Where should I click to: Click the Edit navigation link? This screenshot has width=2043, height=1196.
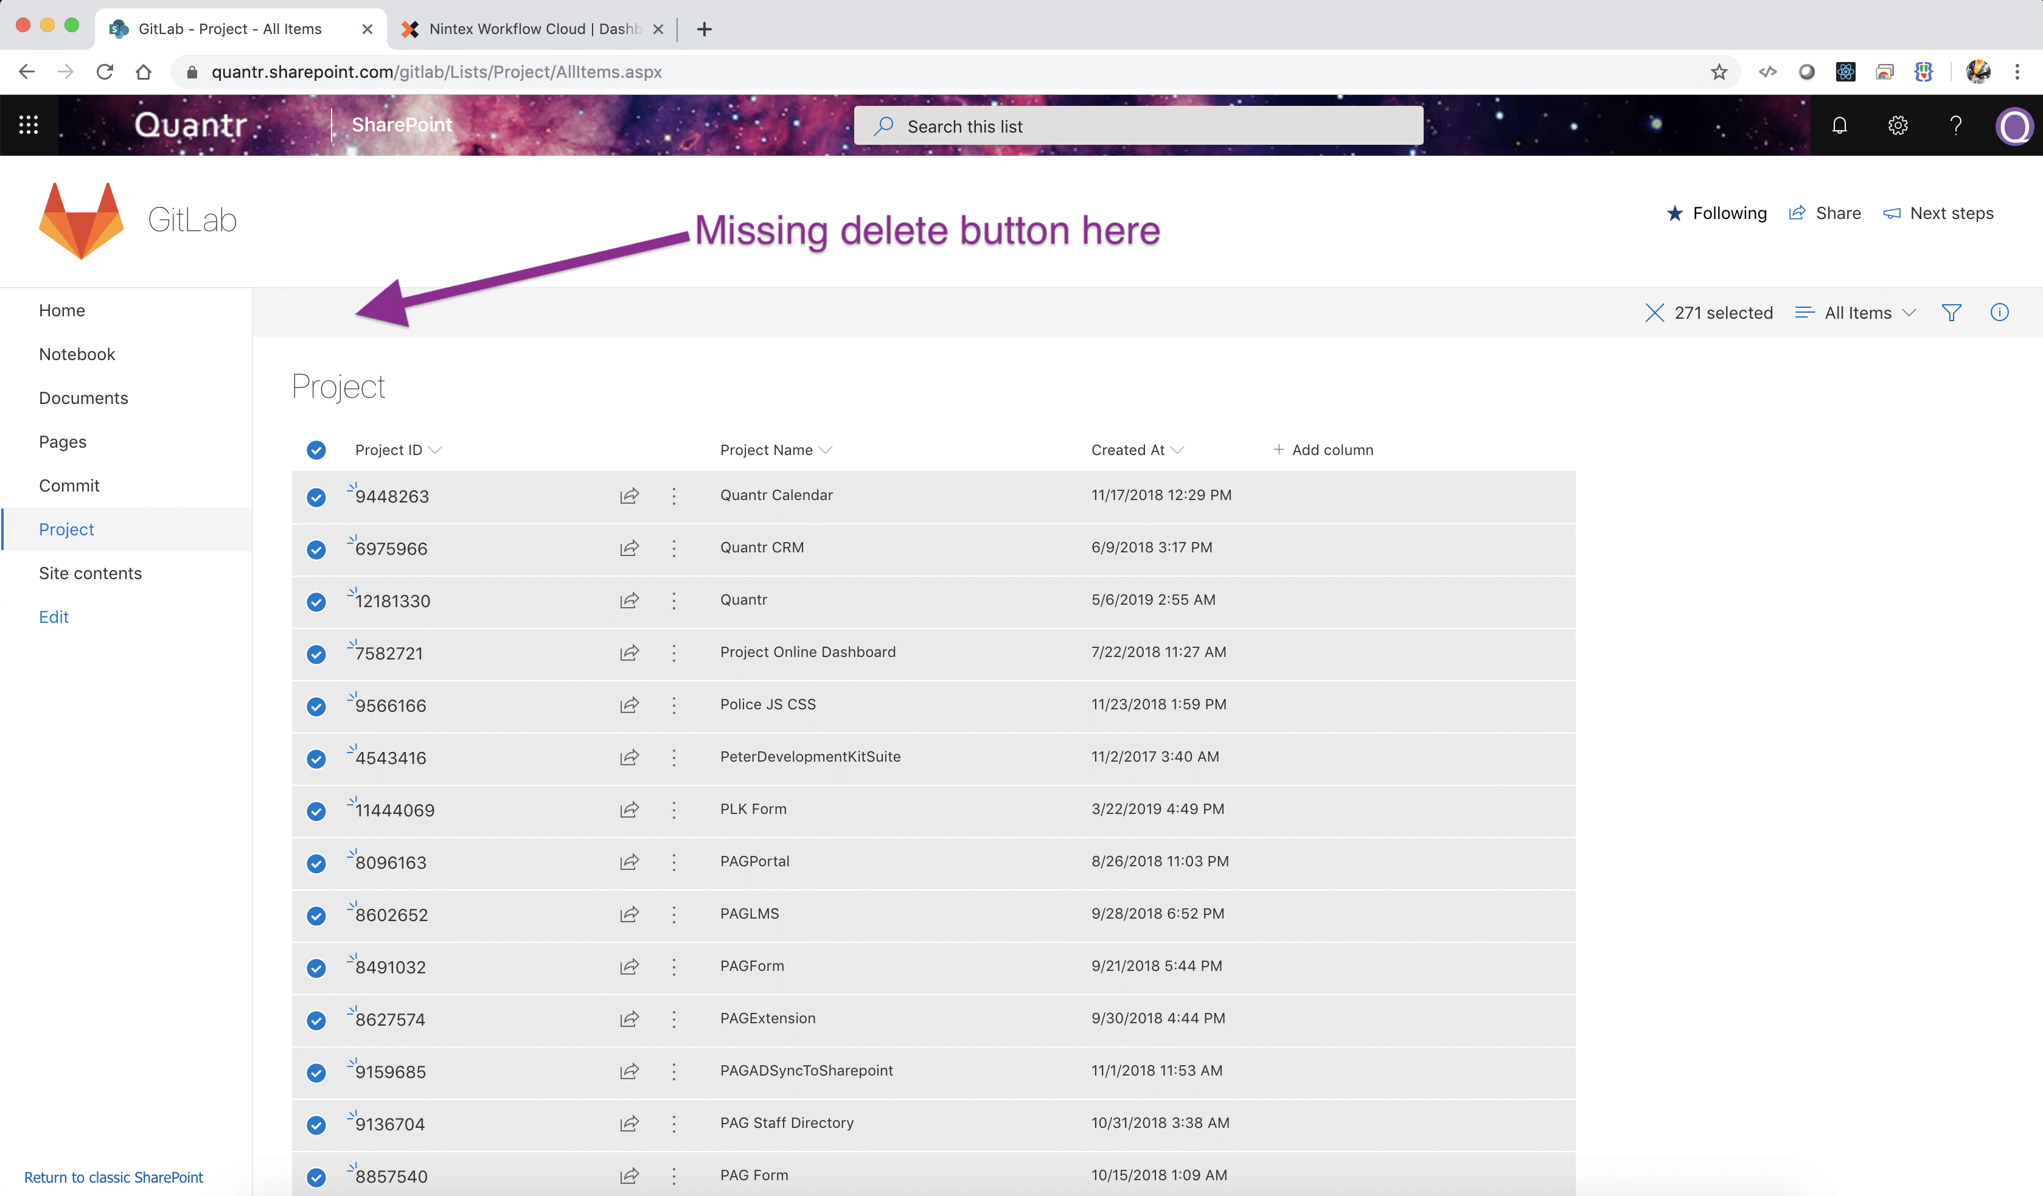[54, 617]
